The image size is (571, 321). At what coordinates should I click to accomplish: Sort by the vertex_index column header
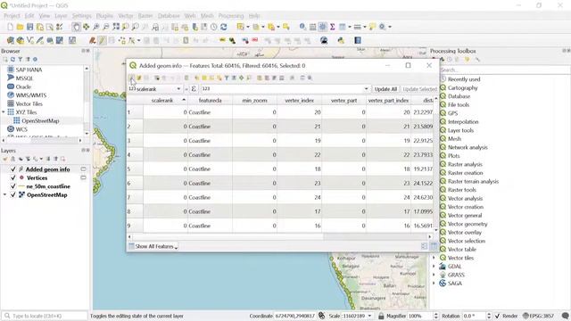click(300, 101)
